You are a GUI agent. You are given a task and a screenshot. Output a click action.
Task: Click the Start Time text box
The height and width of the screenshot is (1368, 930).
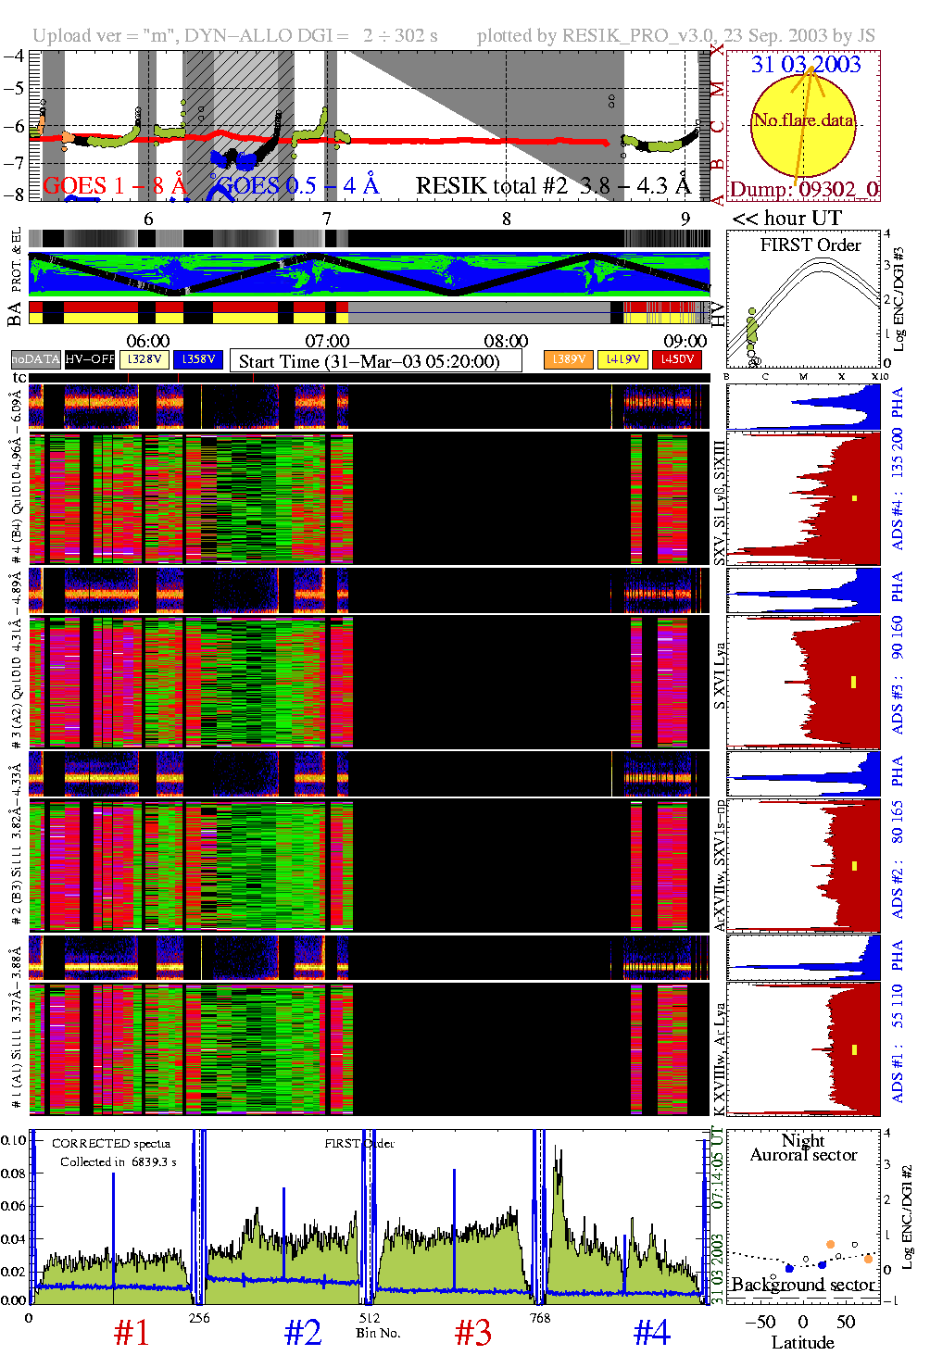(375, 361)
